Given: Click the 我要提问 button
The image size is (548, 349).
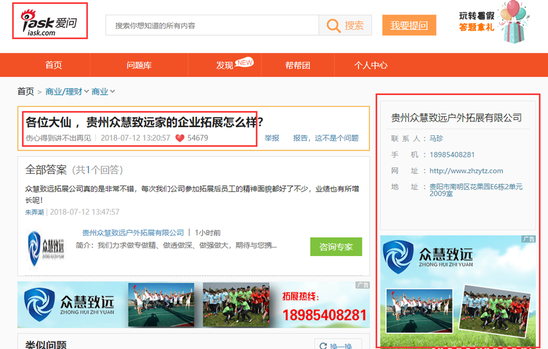Looking at the screenshot, I should point(409,25).
